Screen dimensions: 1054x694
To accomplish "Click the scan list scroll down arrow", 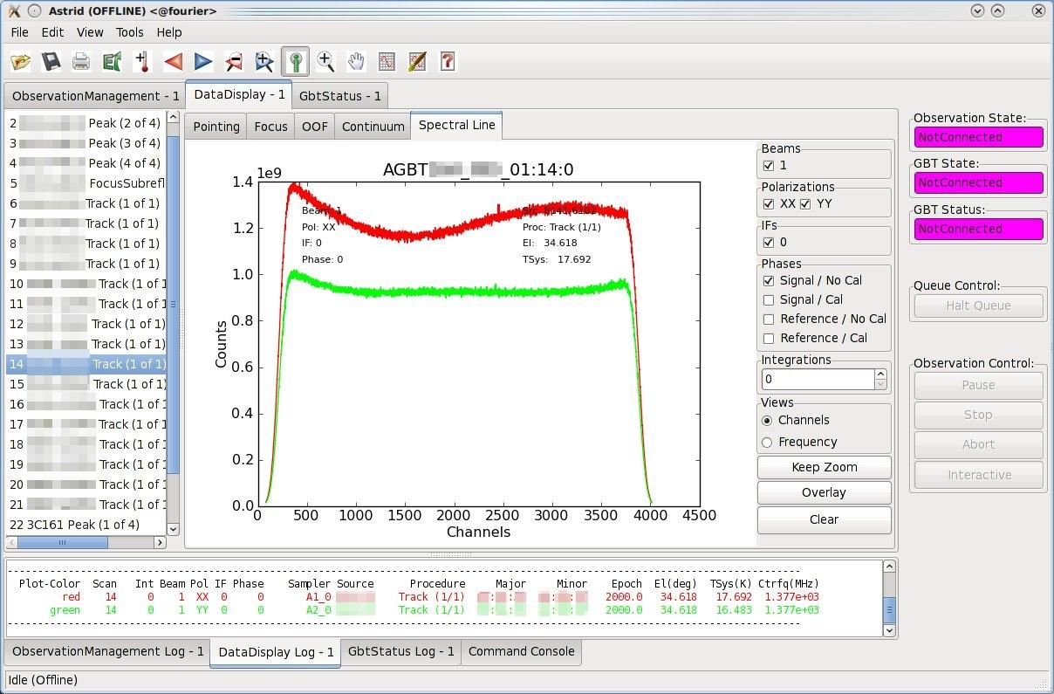I will point(172,528).
